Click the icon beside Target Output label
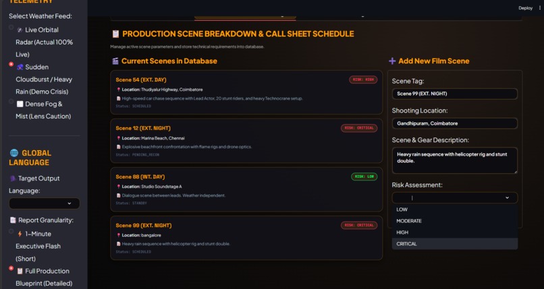The width and height of the screenshot is (544, 289). pyautogui.click(x=13, y=179)
